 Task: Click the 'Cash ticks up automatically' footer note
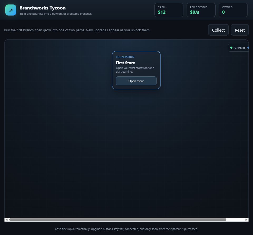126,229
